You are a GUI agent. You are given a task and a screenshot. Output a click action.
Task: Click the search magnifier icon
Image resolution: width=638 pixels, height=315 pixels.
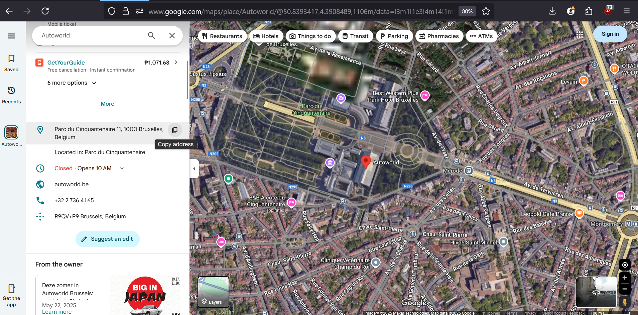(151, 35)
